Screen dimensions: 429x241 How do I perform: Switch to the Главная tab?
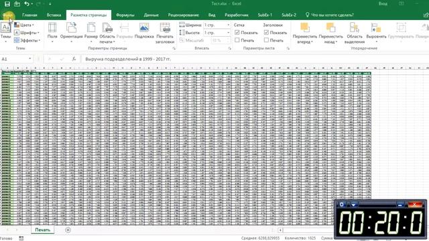point(29,15)
